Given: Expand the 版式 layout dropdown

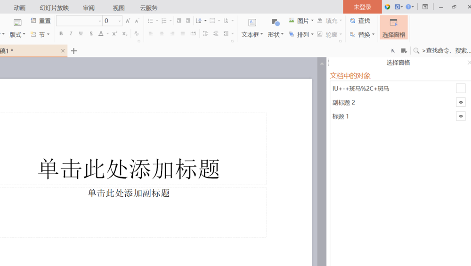Looking at the screenshot, I should pos(17,34).
